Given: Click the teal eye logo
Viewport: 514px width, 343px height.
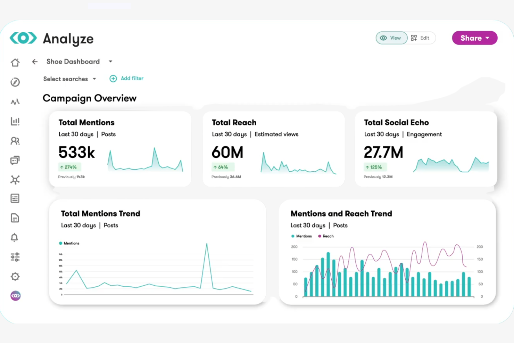Looking at the screenshot, I should (x=23, y=38).
